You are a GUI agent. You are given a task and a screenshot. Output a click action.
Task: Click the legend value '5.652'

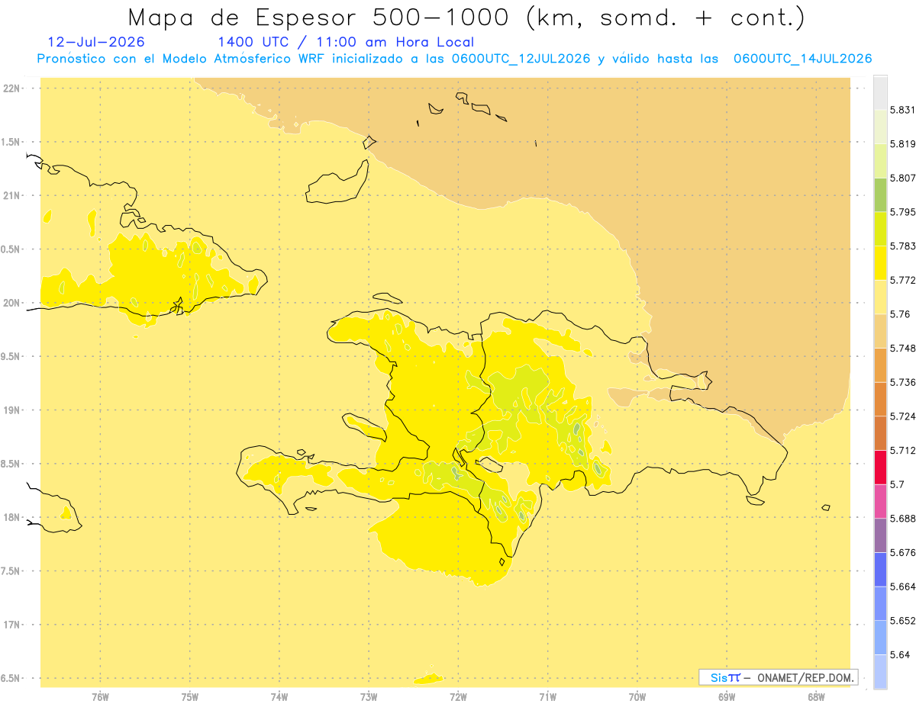(x=903, y=621)
